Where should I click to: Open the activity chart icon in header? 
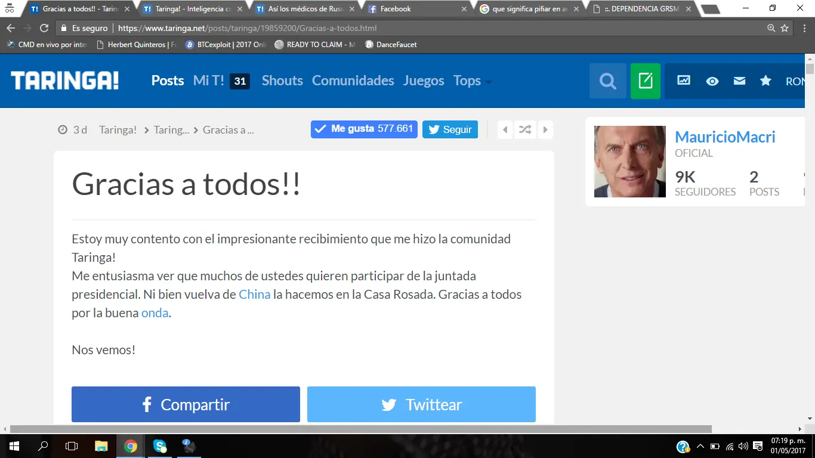click(684, 81)
